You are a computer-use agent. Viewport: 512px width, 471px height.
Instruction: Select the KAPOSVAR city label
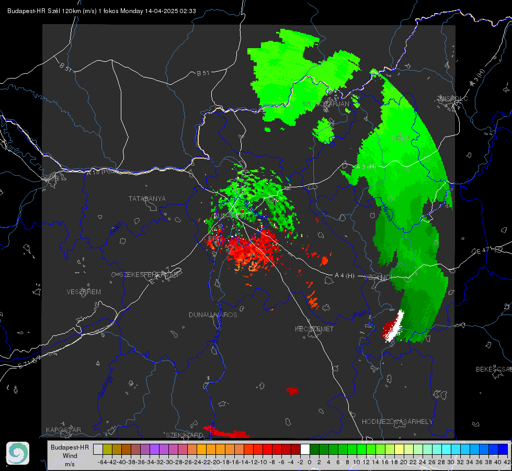coord(63,430)
